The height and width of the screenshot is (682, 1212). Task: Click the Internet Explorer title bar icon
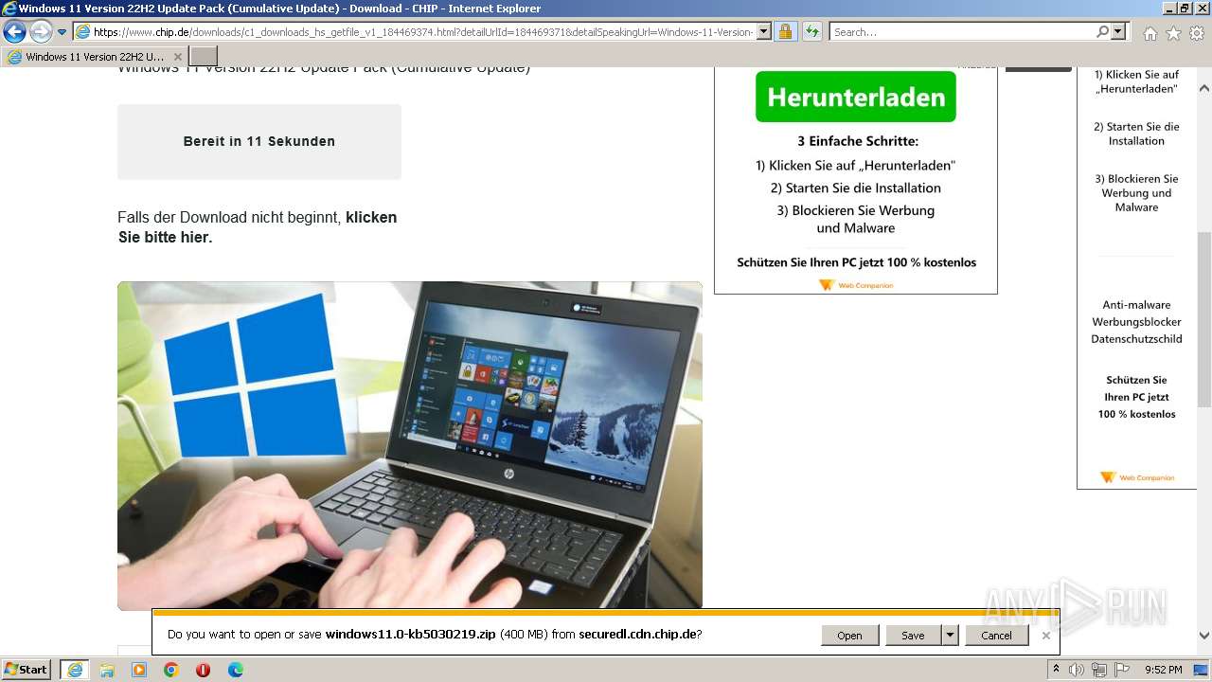point(9,9)
